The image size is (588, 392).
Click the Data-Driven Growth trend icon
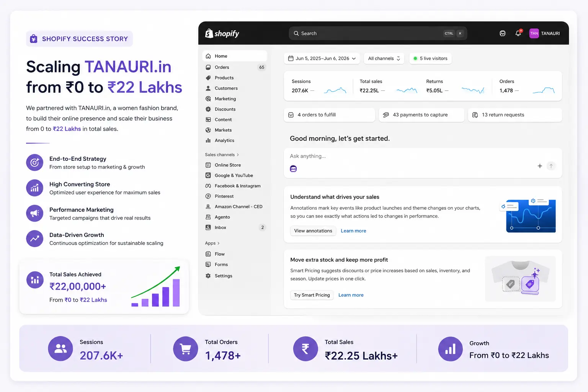(x=35, y=238)
